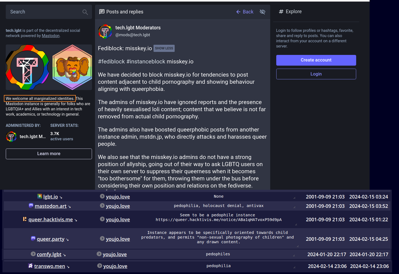Open tech.lgbt Moderators avatar in post header
The height and width of the screenshot is (274, 399).
[105, 32]
